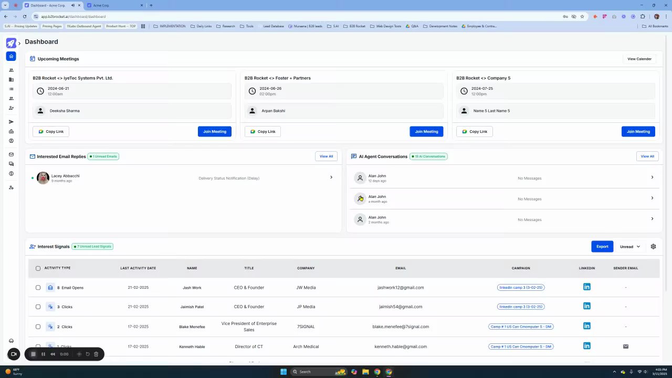The width and height of the screenshot is (672, 378).
Task: Open the Unread filter dropdown
Action: pyautogui.click(x=630, y=246)
